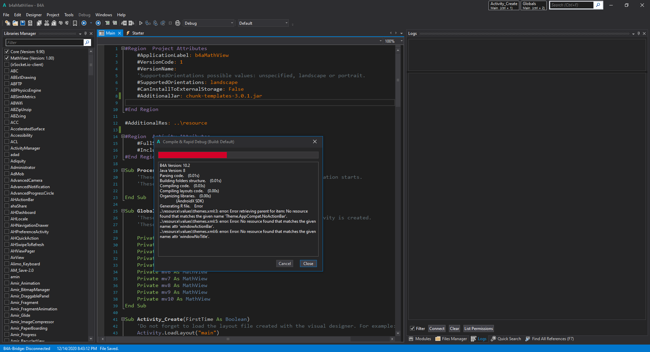
Task: Check the Amir_Glide library checkbox
Action: point(7,315)
